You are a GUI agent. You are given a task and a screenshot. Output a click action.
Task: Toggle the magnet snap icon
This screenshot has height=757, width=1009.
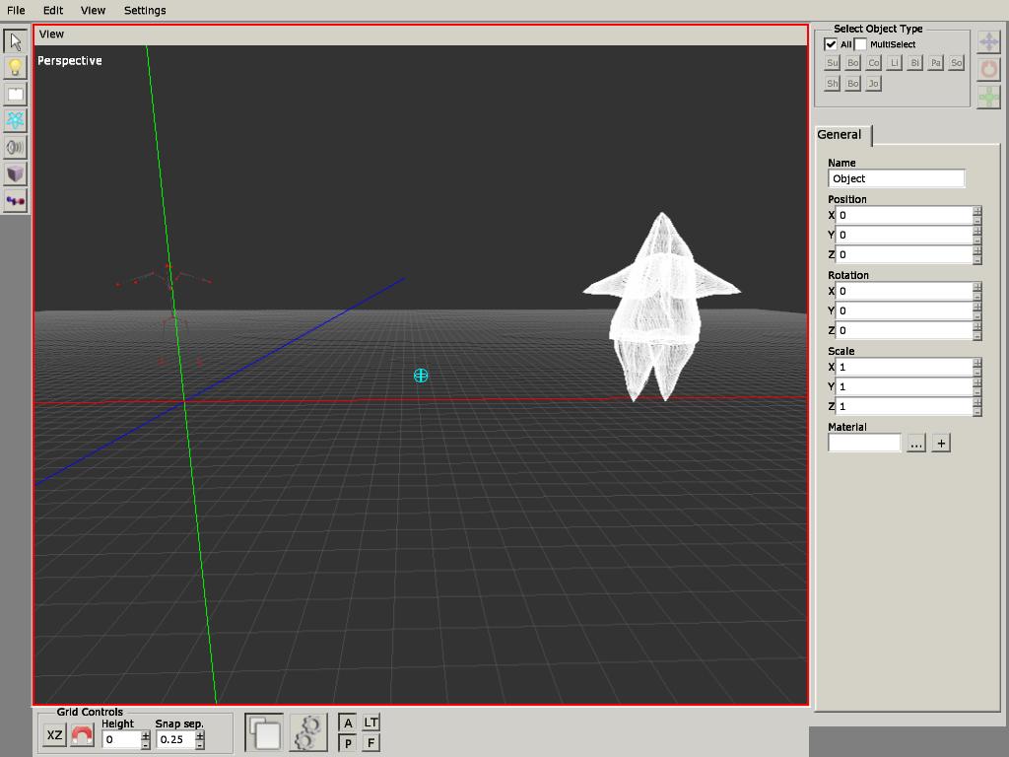(83, 735)
